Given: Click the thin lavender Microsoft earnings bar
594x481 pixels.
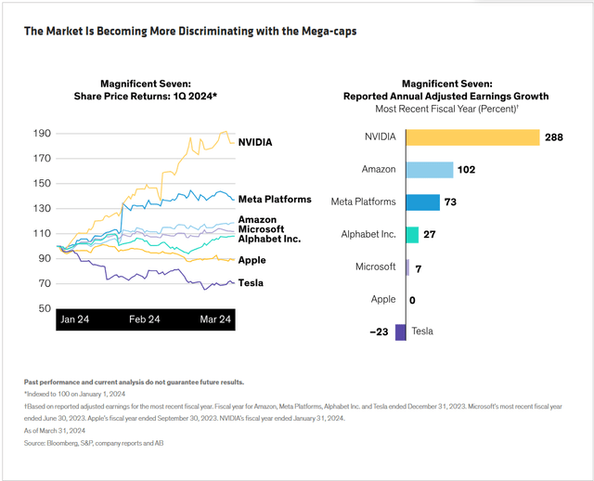Looking at the screenshot, I should pos(407,267).
